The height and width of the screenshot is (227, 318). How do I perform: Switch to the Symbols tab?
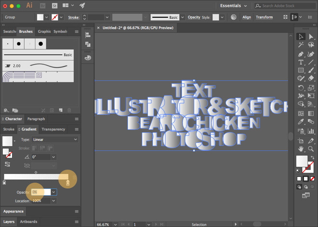(60, 31)
